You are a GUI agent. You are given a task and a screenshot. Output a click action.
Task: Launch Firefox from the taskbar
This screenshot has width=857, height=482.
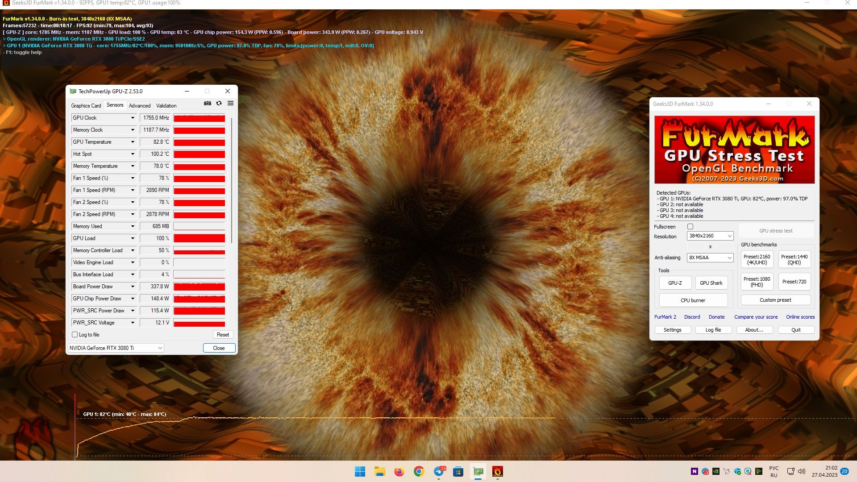tap(399, 471)
